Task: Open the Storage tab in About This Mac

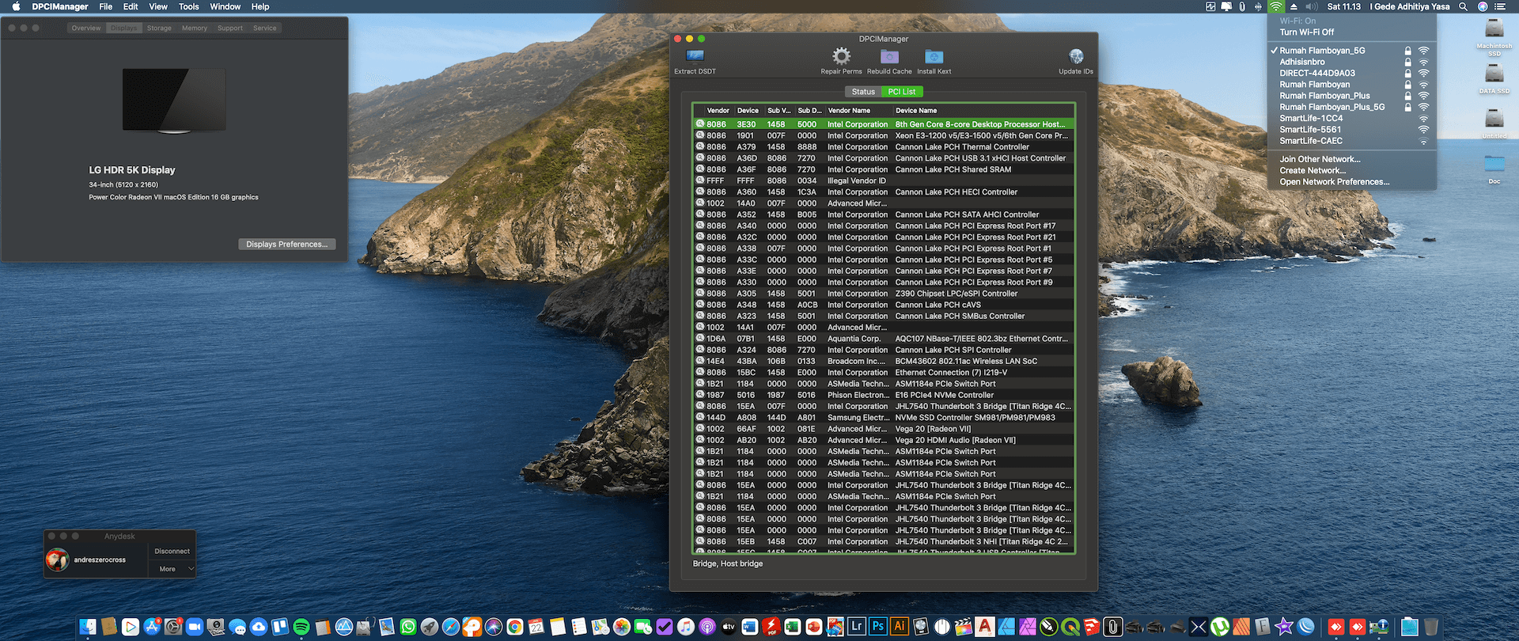Action: [x=159, y=28]
